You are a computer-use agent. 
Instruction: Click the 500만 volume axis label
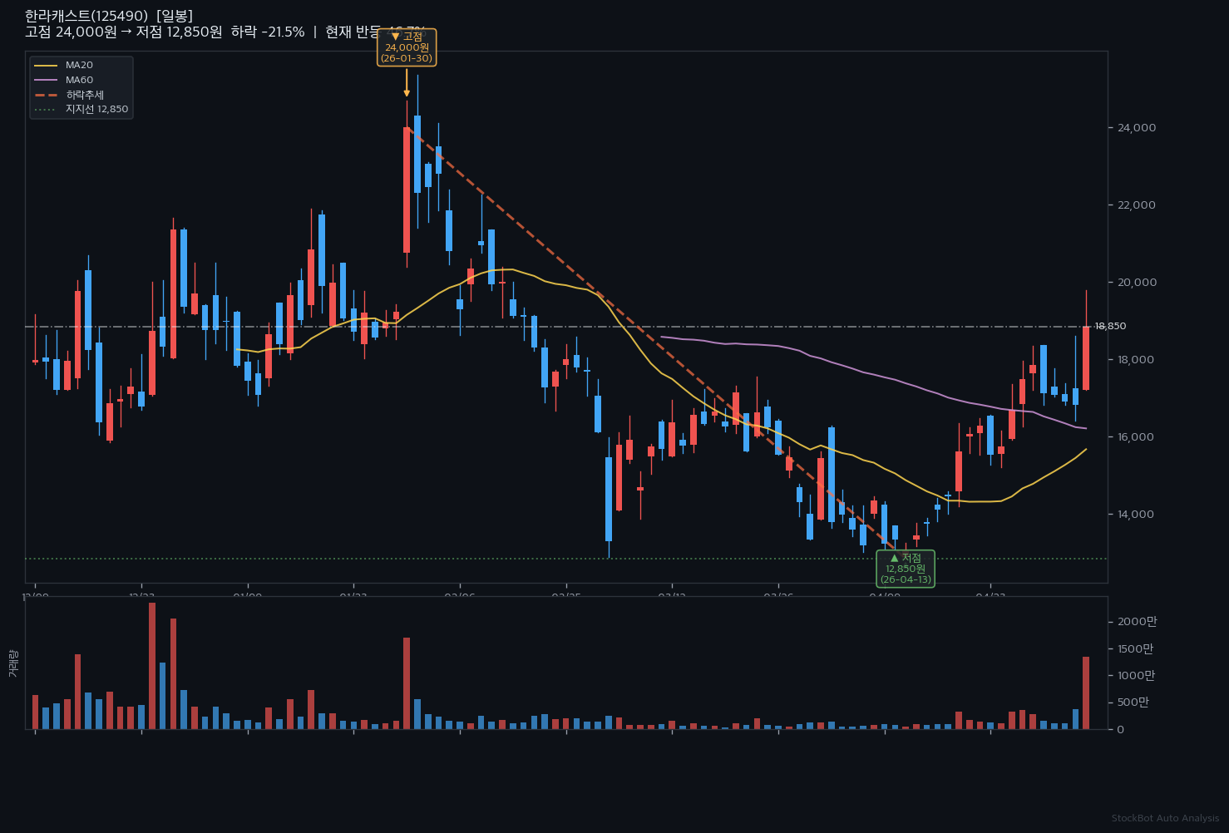(x=1133, y=702)
